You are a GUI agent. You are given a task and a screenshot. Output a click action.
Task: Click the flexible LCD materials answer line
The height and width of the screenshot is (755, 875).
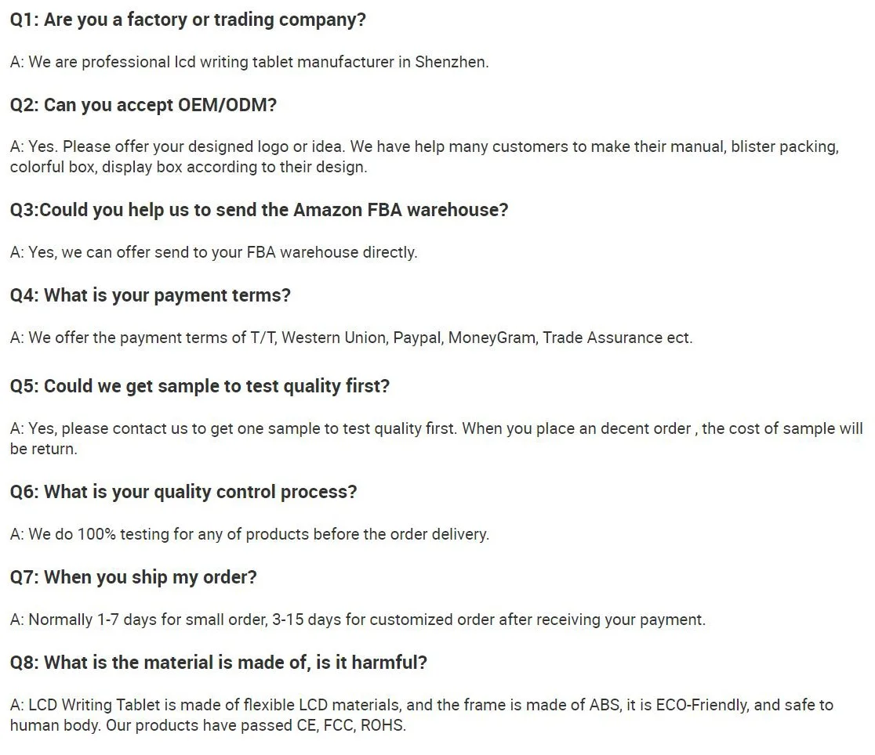click(422, 705)
